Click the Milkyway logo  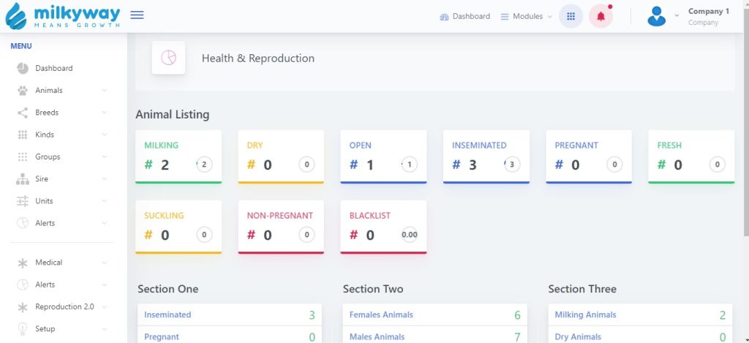pos(62,16)
